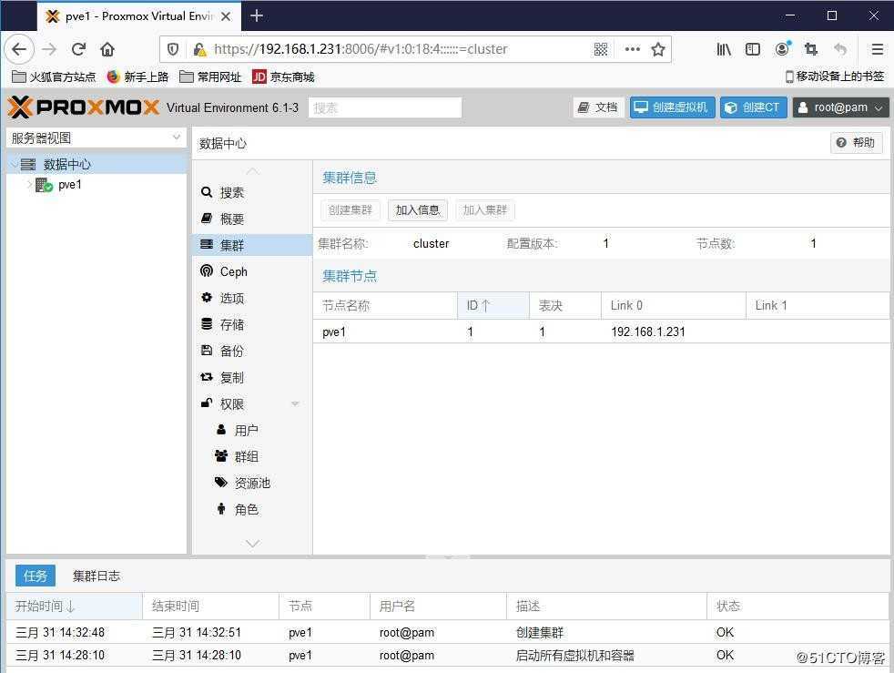This screenshot has height=673, width=894.
Task: Open the 权限 permissions menu item
Action: pyautogui.click(x=252, y=403)
